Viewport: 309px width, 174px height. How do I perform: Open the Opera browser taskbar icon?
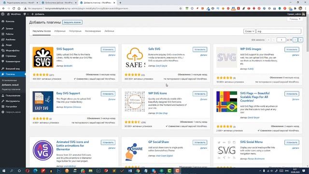28,171
